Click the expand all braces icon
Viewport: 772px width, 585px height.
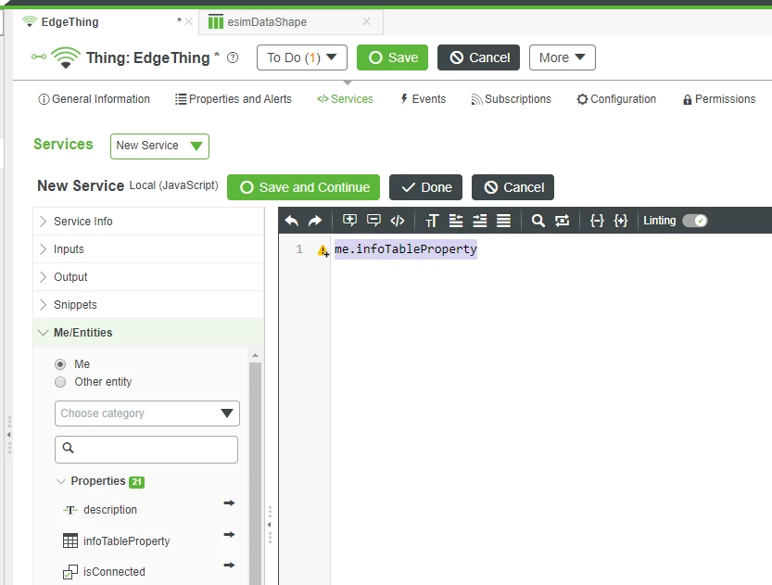pyautogui.click(x=621, y=221)
